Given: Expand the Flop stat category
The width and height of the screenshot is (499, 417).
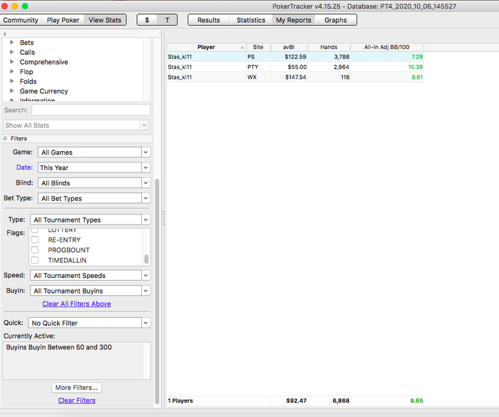Looking at the screenshot, I should tap(12, 71).
